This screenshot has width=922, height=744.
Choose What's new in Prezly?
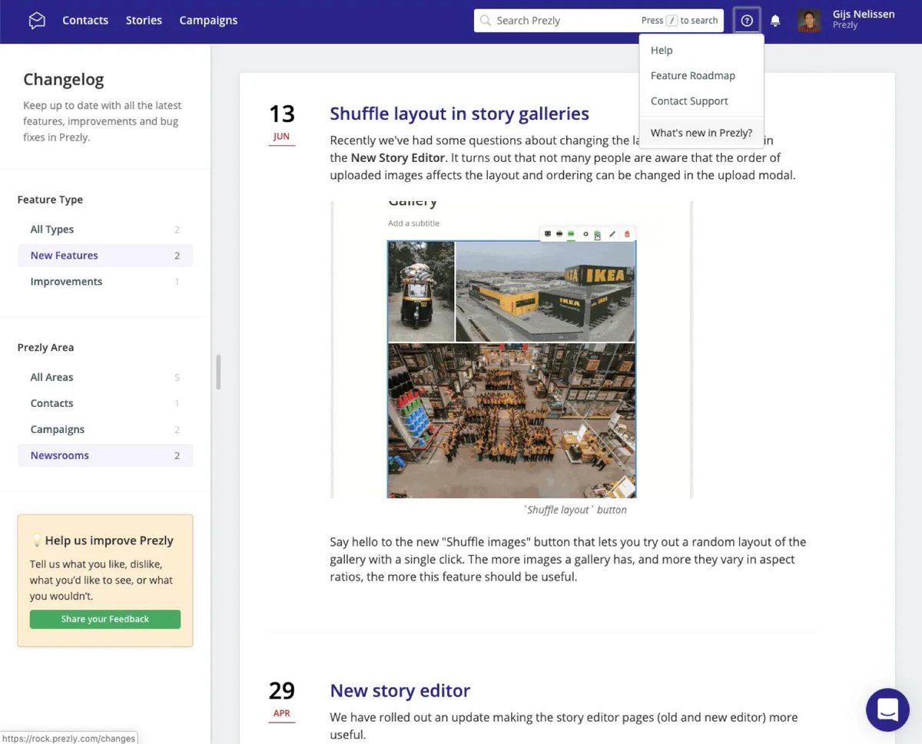[x=701, y=133]
